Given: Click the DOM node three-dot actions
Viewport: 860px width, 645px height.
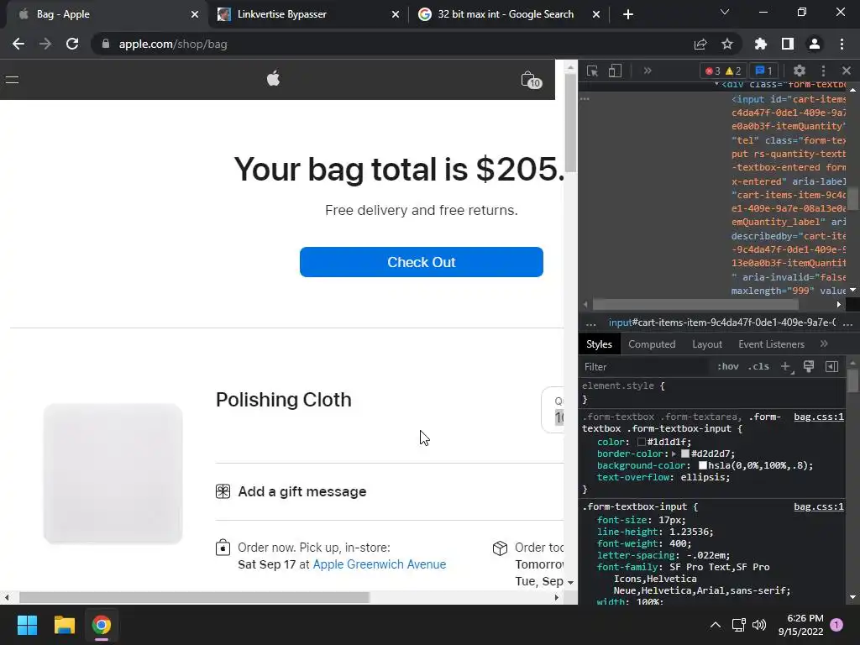Looking at the screenshot, I should (585, 99).
